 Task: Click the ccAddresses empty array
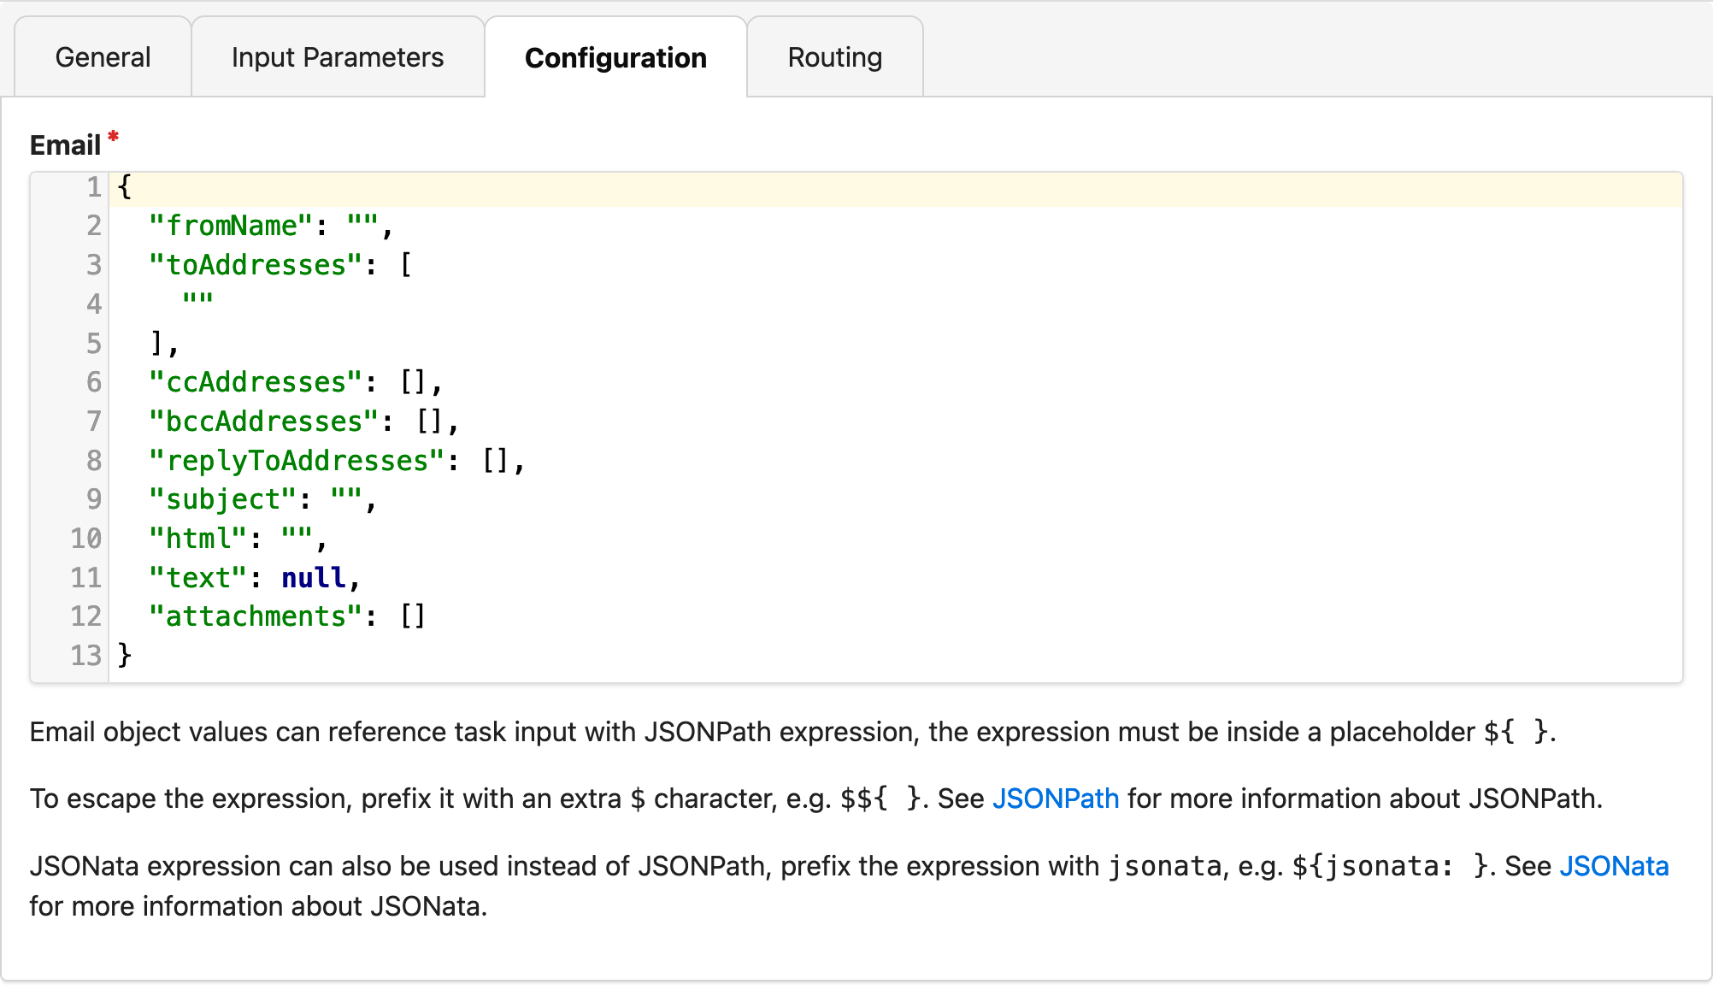[413, 382]
